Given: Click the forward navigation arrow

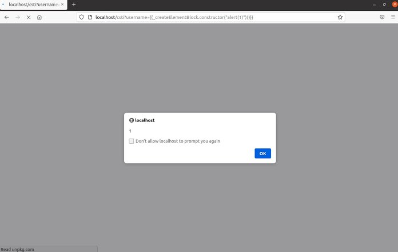Looking at the screenshot, I should click(x=18, y=17).
